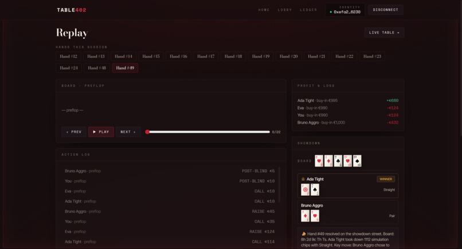Click the identity badge 0xefa2…6230
Screen dimensions: 462x249
pyautogui.click(x=345, y=10)
